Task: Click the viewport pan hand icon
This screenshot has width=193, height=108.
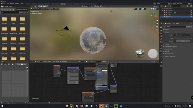Action: [x=157, y=24]
